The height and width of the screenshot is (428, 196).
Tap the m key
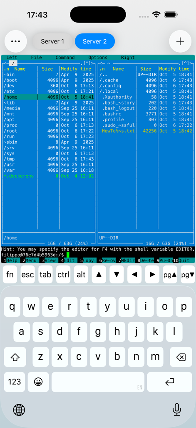[155, 357]
